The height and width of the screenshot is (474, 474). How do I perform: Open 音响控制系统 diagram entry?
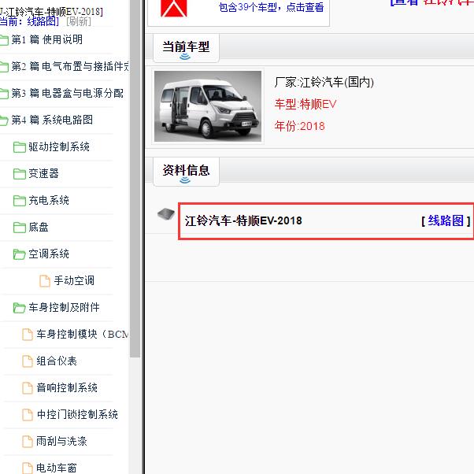67,387
